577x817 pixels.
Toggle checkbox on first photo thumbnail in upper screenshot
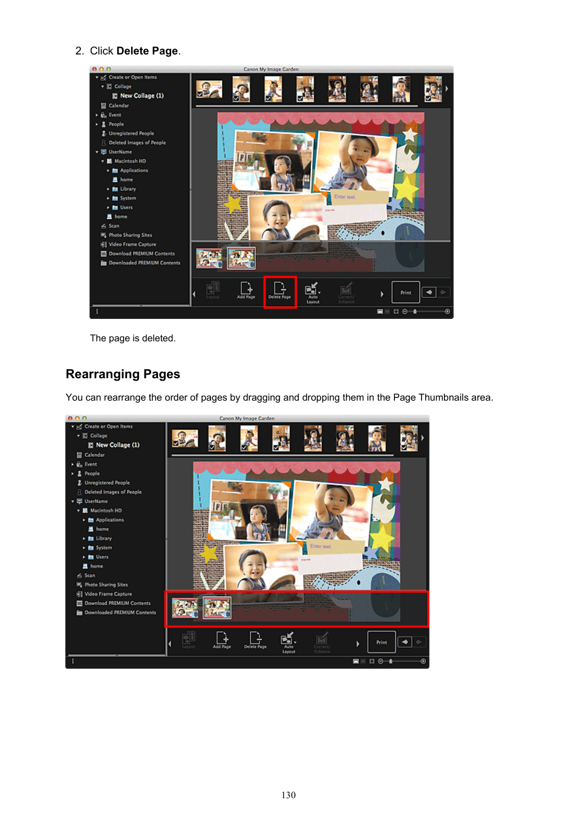(200, 94)
